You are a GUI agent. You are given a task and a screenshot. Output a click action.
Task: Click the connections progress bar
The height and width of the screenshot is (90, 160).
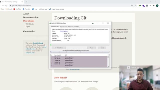pyautogui.click(x=80, y=52)
